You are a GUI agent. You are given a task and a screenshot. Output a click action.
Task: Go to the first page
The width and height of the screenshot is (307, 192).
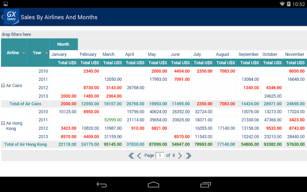[131, 156]
